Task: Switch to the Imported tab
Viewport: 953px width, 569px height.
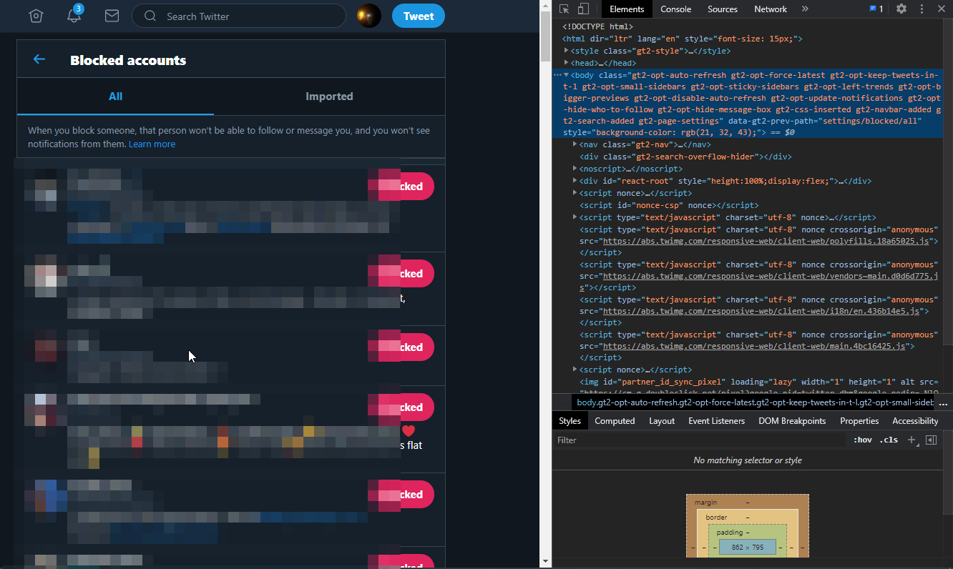Action: 329,97
